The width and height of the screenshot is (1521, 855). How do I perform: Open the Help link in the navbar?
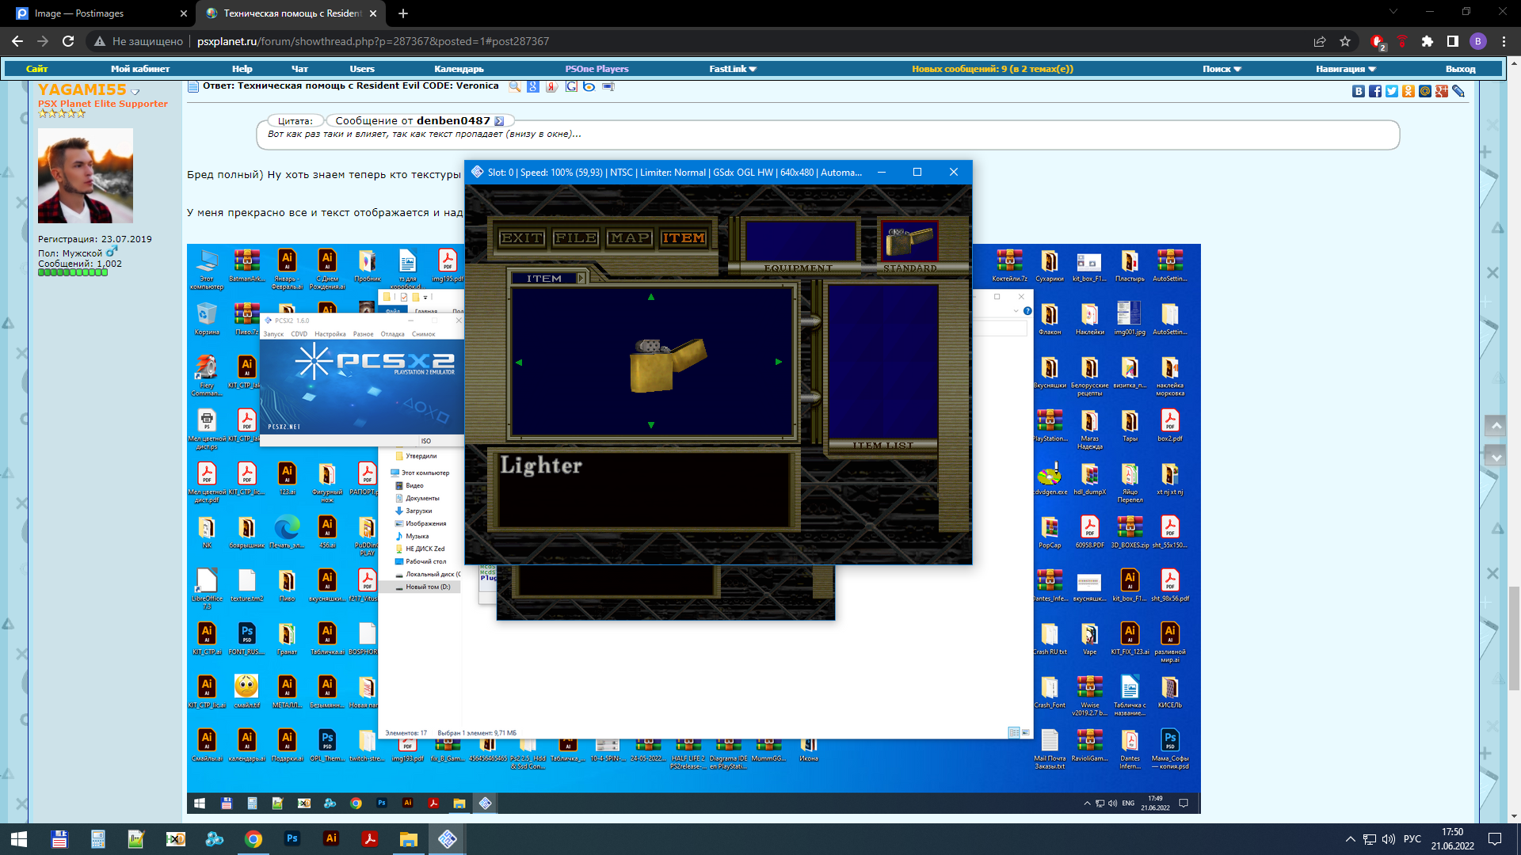(x=242, y=69)
